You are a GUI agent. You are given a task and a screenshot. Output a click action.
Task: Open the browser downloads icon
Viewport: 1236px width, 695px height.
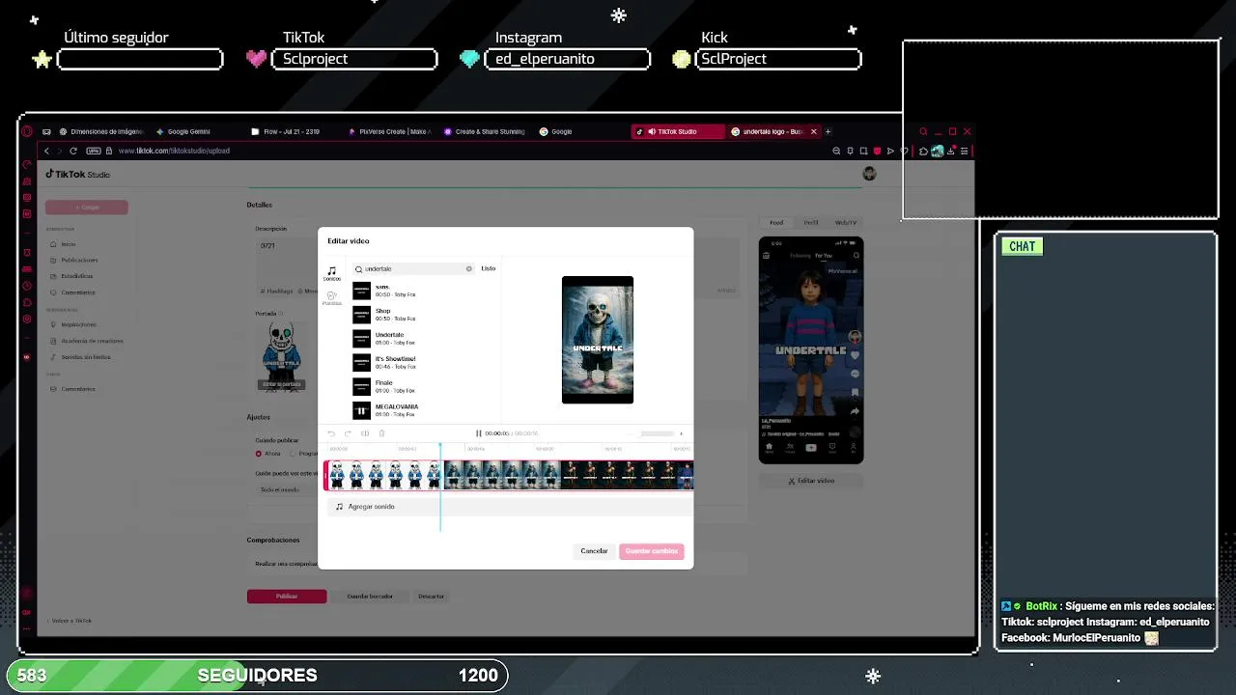coord(950,151)
